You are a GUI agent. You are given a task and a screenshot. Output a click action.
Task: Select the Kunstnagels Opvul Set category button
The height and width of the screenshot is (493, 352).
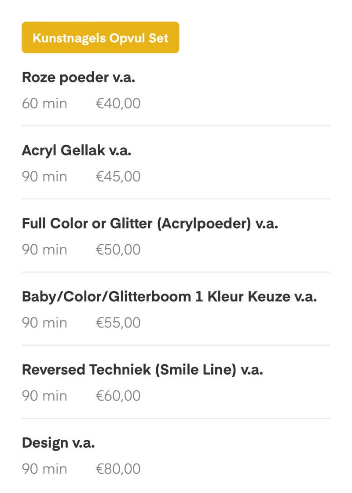(x=100, y=37)
